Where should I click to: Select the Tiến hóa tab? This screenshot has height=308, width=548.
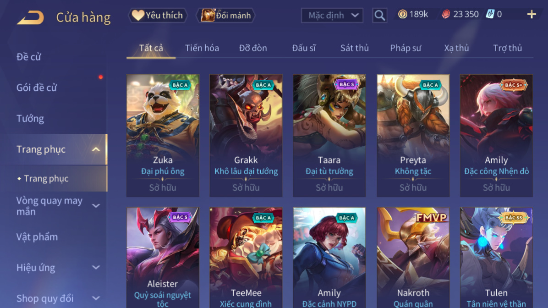coord(202,48)
